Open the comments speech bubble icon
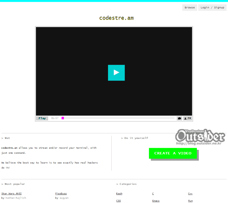The image size is (228, 203). 179,118
